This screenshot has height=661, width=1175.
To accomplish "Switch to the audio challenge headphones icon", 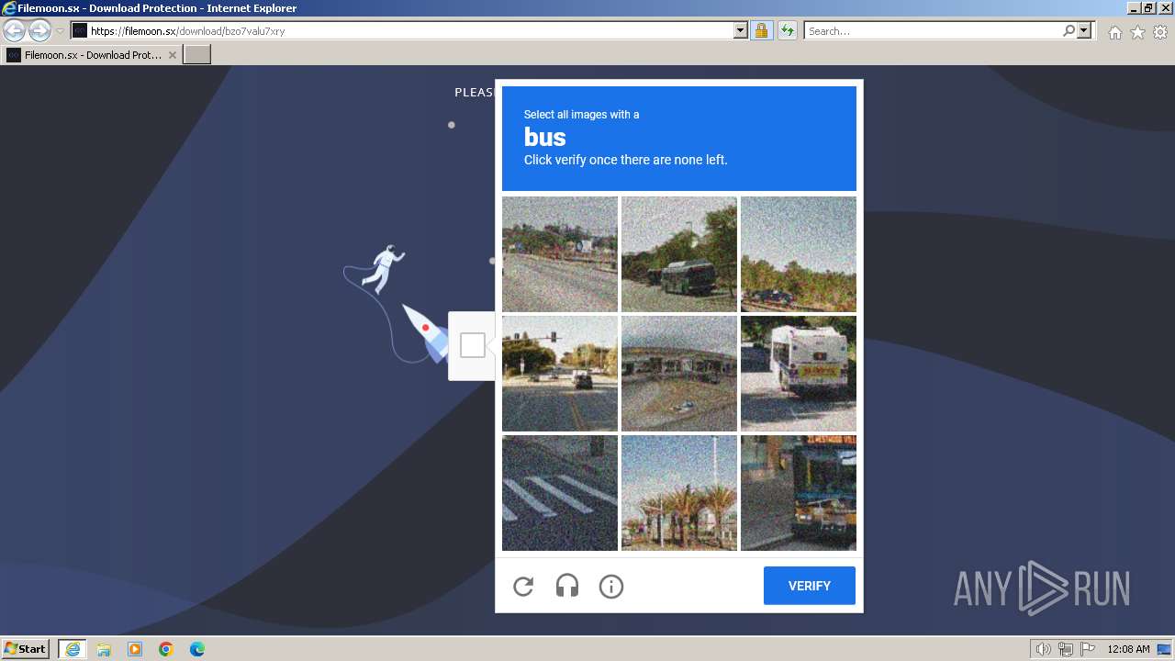I will tap(567, 586).
